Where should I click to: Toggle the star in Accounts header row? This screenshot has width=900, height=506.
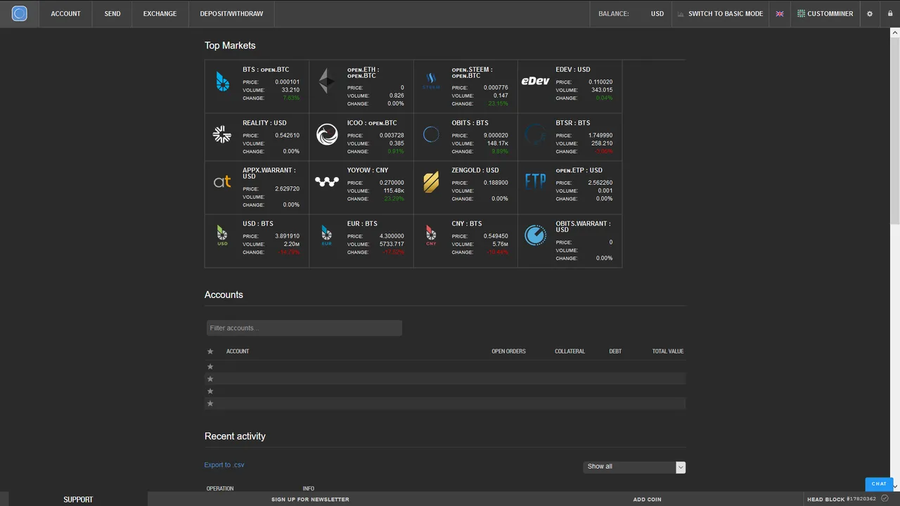pyautogui.click(x=210, y=351)
